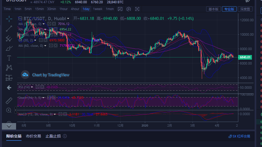Select the Text annotation tool
The height and width of the screenshot is (147, 262).
point(9,58)
